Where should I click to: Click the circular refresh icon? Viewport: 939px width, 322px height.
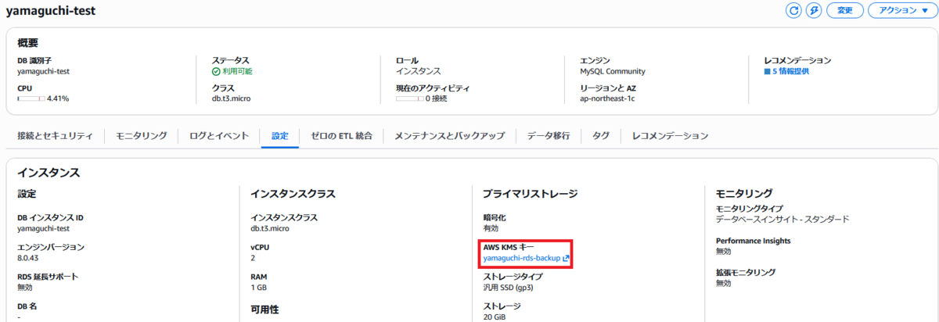pyautogui.click(x=793, y=10)
